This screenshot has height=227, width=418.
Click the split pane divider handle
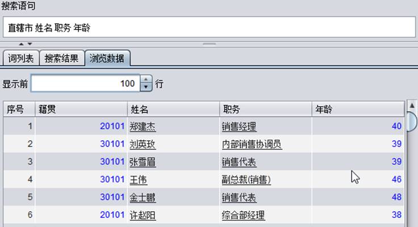[x=209, y=44]
